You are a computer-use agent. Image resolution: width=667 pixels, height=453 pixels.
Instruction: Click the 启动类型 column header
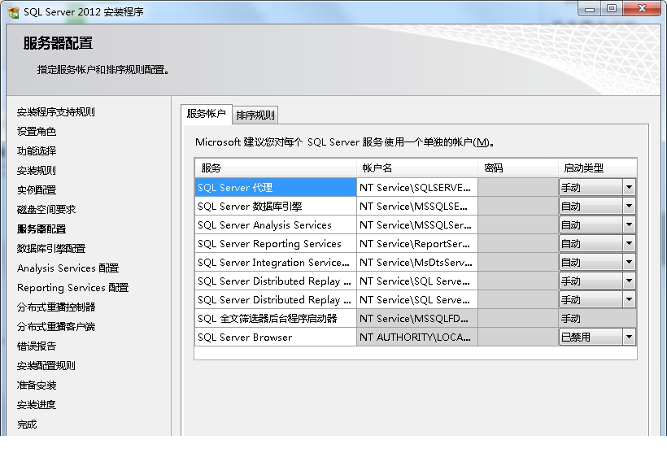click(x=597, y=168)
